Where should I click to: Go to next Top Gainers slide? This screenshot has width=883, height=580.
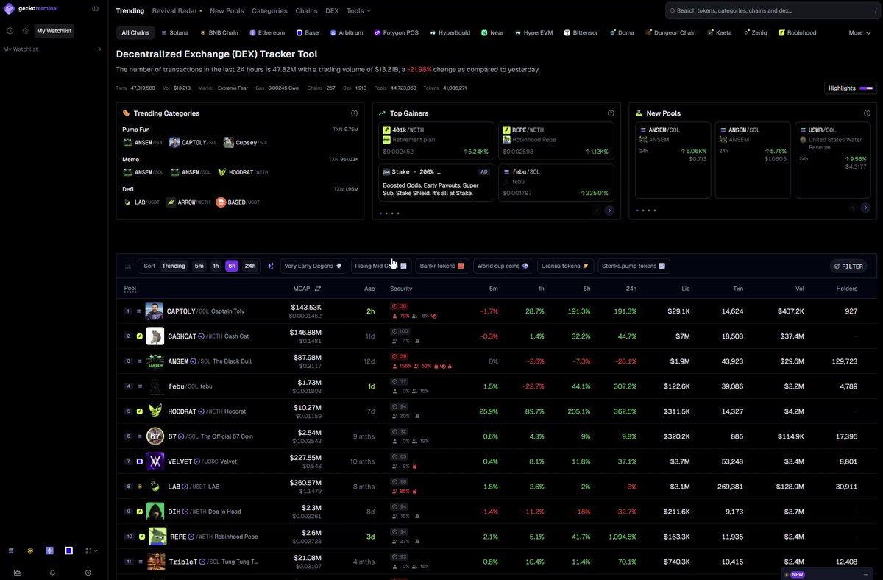pyautogui.click(x=609, y=211)
